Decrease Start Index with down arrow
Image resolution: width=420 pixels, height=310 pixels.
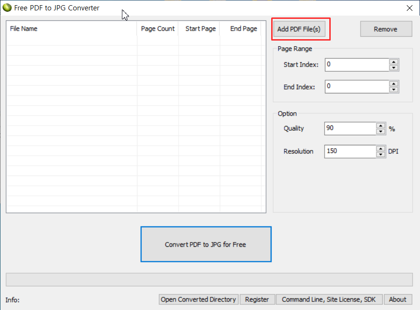click(394, 68)
